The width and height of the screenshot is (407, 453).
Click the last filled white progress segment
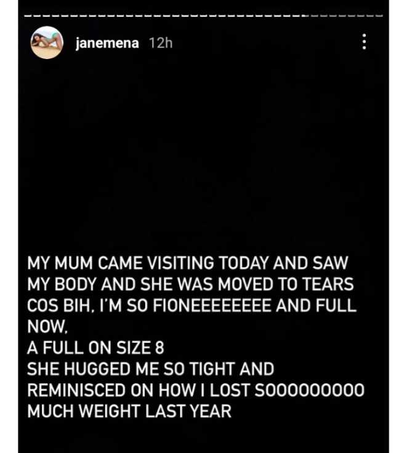click(296, 15)
